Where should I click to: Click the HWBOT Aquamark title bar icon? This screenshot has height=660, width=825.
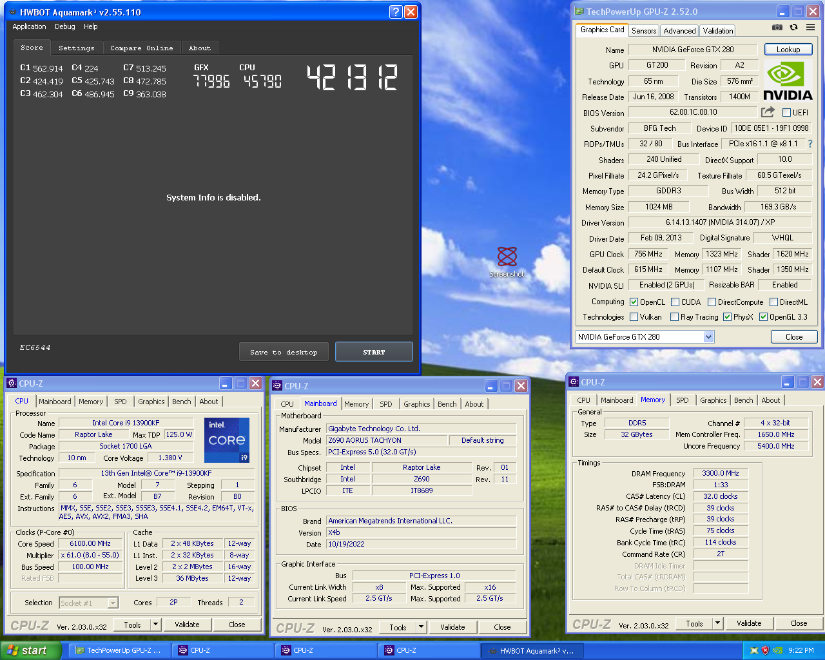(x=12, y=12)
